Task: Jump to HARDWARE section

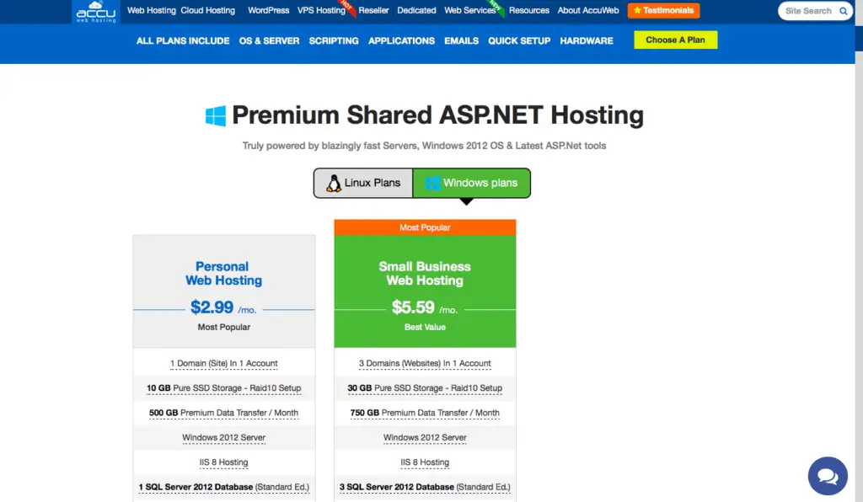Action: coord(587,40)
